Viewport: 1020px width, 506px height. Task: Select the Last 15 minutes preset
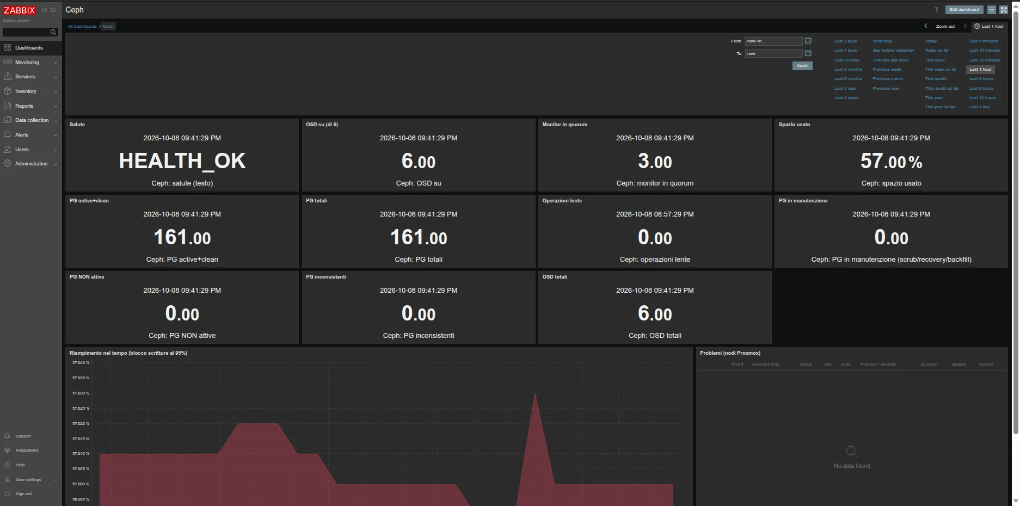click(x=985, y=51)
